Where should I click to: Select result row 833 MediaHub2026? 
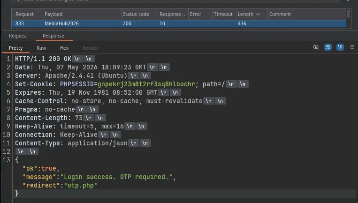coord(179,23)
